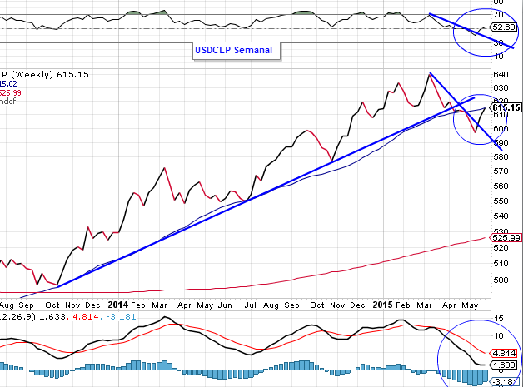Click the red "525.99" legend value at left
The image size is (523, 387).
click(10, 92)
